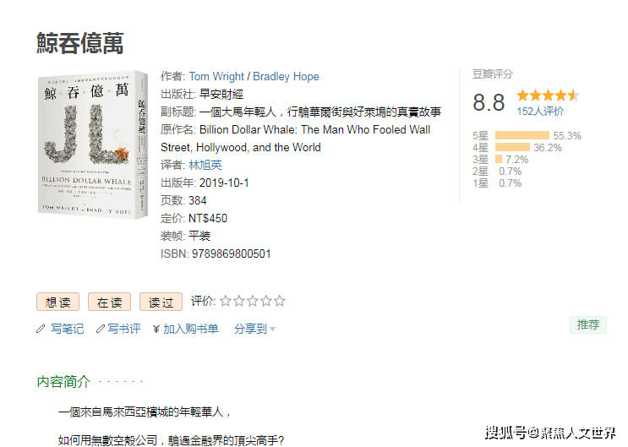Click the ¥ icon for 加入购书单
This screenshot has height=447, width=628.
pyautogui.click(x=156, y=329)
